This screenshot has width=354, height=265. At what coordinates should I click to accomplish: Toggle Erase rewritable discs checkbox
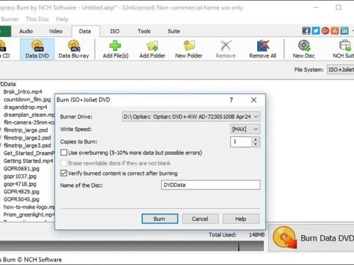64,163
